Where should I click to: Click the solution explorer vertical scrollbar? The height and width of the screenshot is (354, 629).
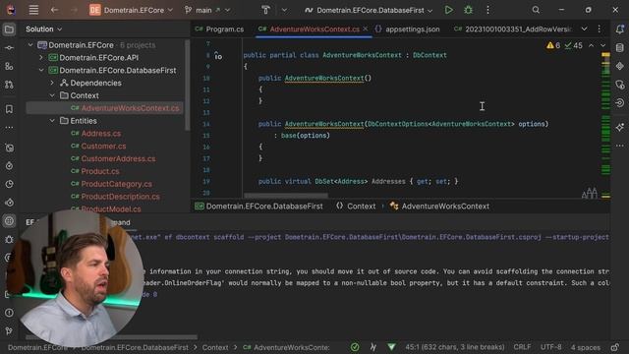click(x=188, y=85)
